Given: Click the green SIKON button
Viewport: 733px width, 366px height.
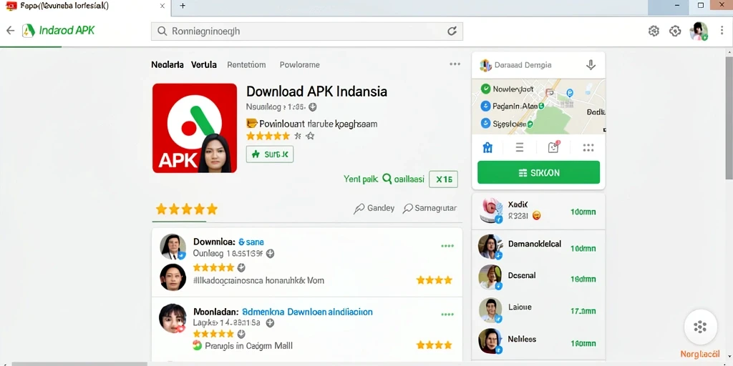Looking at the screenshot, I should 538,173.
